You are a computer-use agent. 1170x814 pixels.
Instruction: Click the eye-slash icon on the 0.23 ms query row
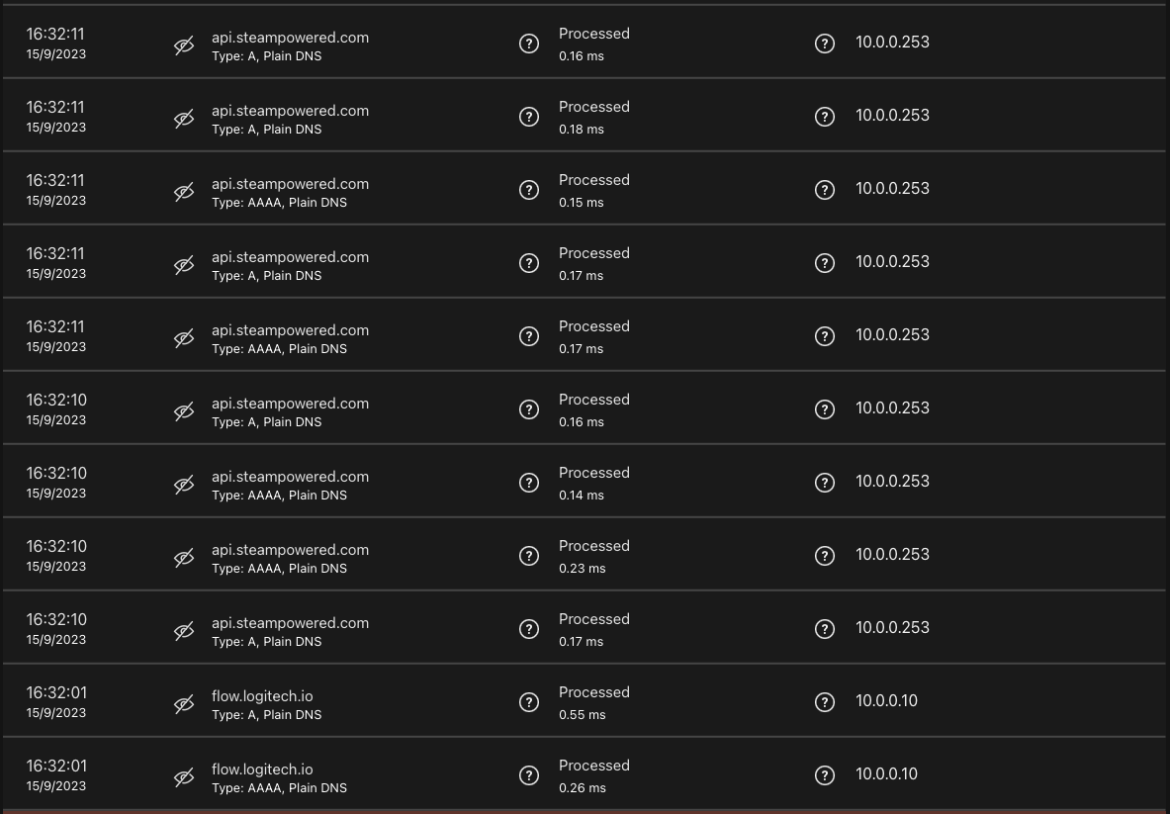tap(184, 557)
